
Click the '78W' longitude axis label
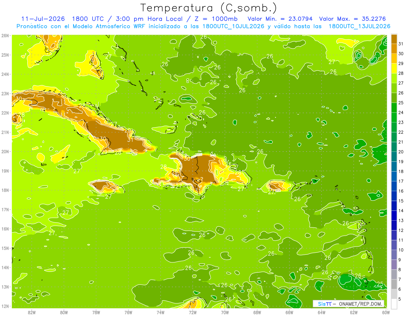point(96,312)
